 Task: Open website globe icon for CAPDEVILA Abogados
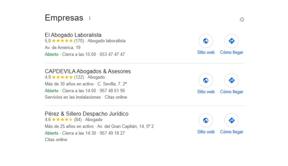[x=206, y=80]
